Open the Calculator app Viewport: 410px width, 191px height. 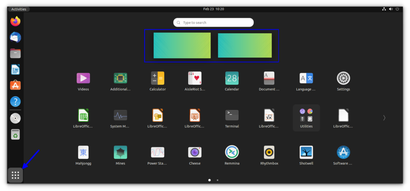[x=157, y=78]
